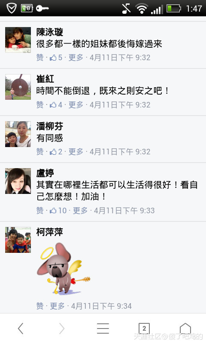Like 陳泳璇's comment with 赞
The width and height of the screenshot is (206, 344).
(x=40, y=58)
